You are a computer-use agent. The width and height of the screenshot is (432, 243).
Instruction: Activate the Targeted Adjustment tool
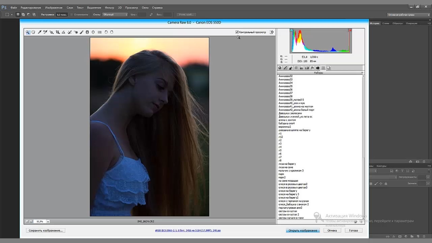pyautogui.click(x=52, y=32)
